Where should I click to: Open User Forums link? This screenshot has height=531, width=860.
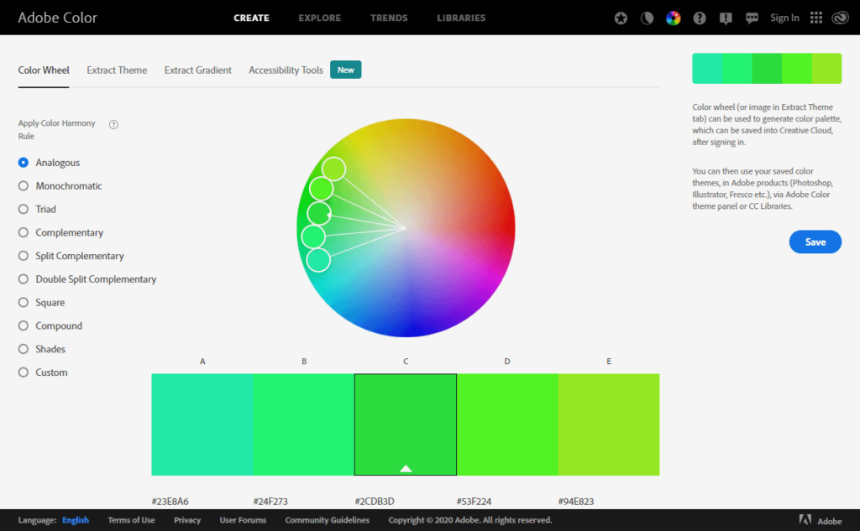click(243, 520)
